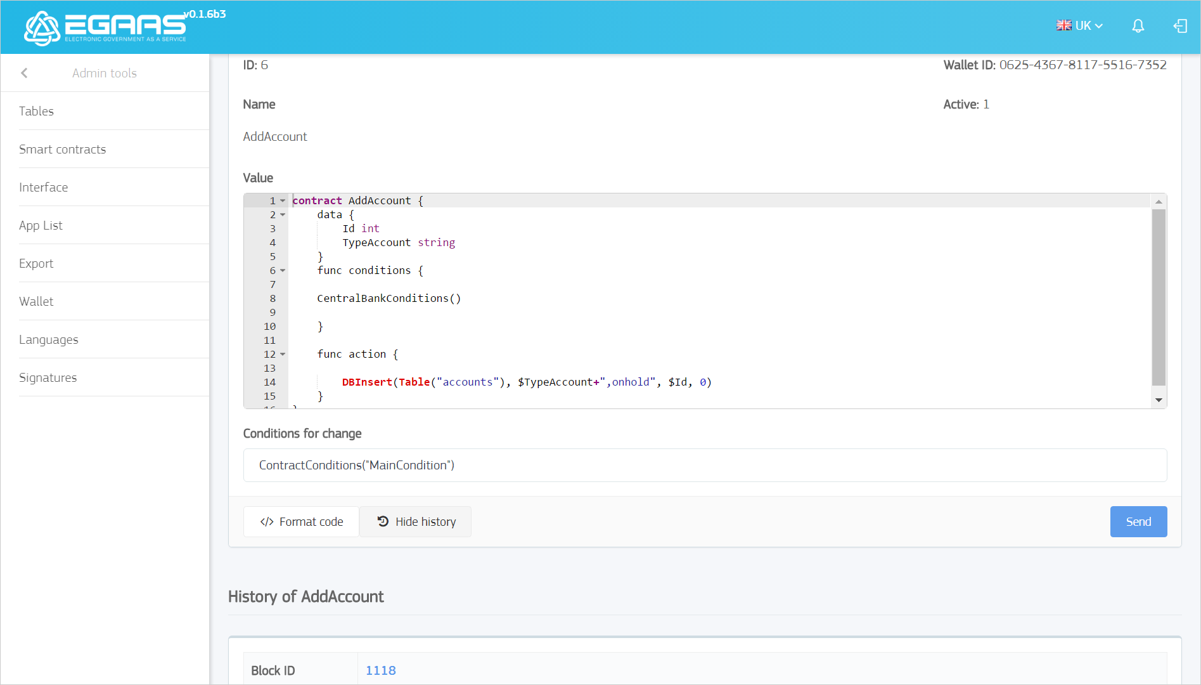1201x685 pixels.
Task: Select Signatures in the sidebar
Action: (x=48, y=377)
